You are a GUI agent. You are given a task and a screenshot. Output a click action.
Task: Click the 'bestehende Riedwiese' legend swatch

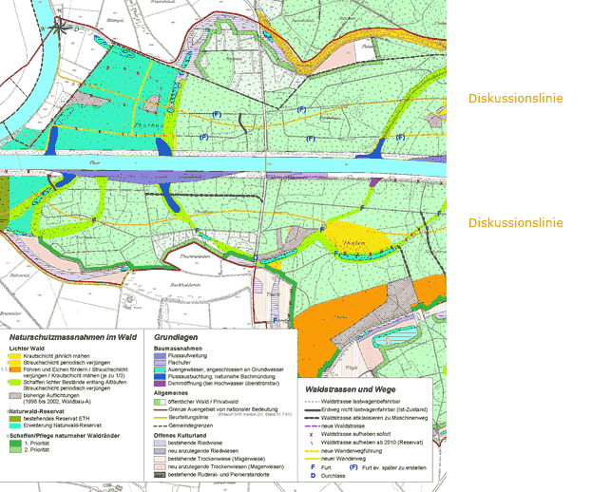[161, 444]
